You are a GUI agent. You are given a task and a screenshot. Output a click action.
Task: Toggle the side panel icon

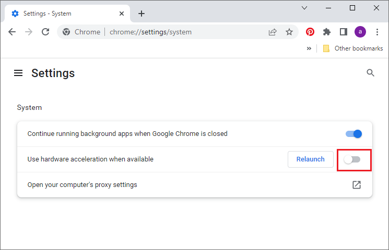pyautogui.click(x=344, y=32)
